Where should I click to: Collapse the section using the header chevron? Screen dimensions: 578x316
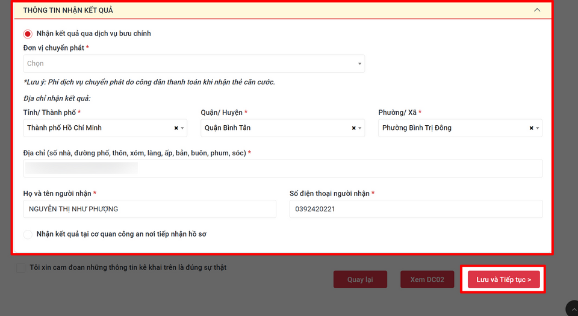537,10
